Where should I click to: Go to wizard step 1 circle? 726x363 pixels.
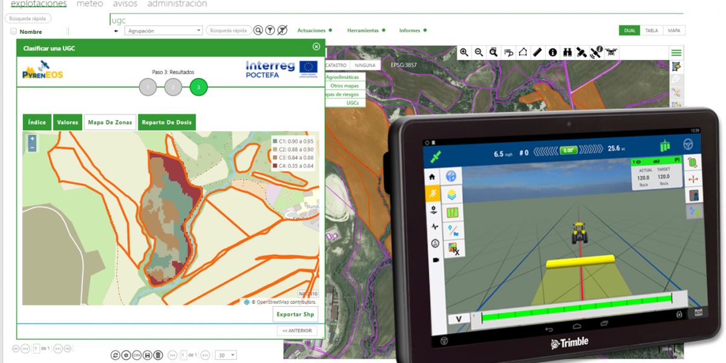[148, 88]
